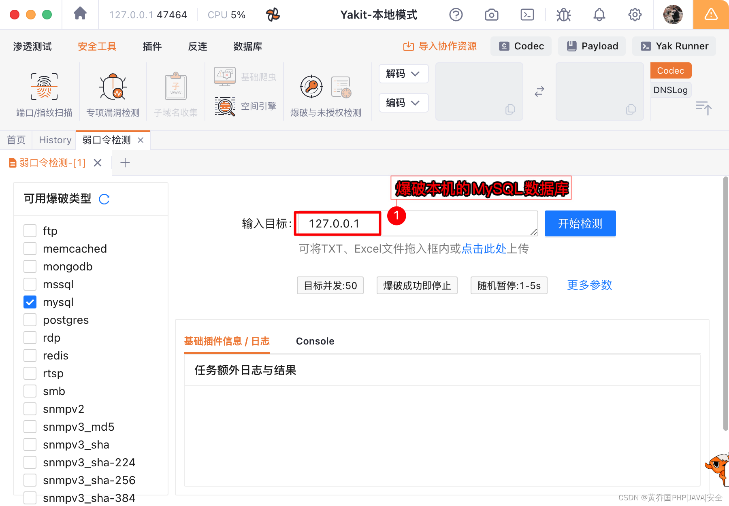Open the settings gear
Viewport: 729px width, 506px height.
click(x=635, y=15)
